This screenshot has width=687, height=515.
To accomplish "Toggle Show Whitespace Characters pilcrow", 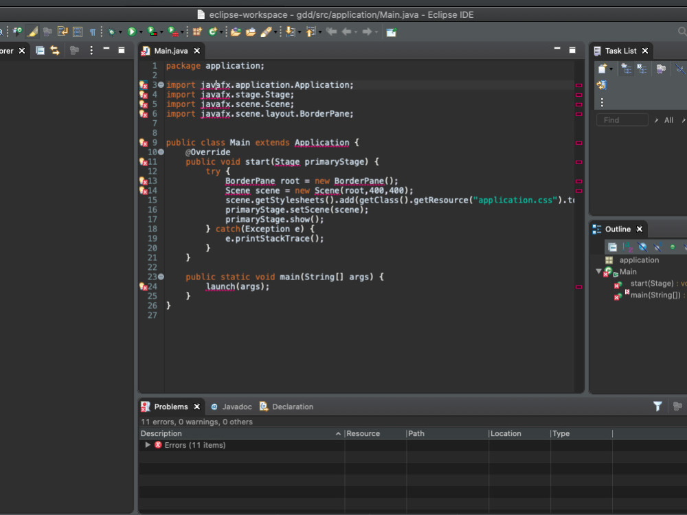I will coord(93,32).
